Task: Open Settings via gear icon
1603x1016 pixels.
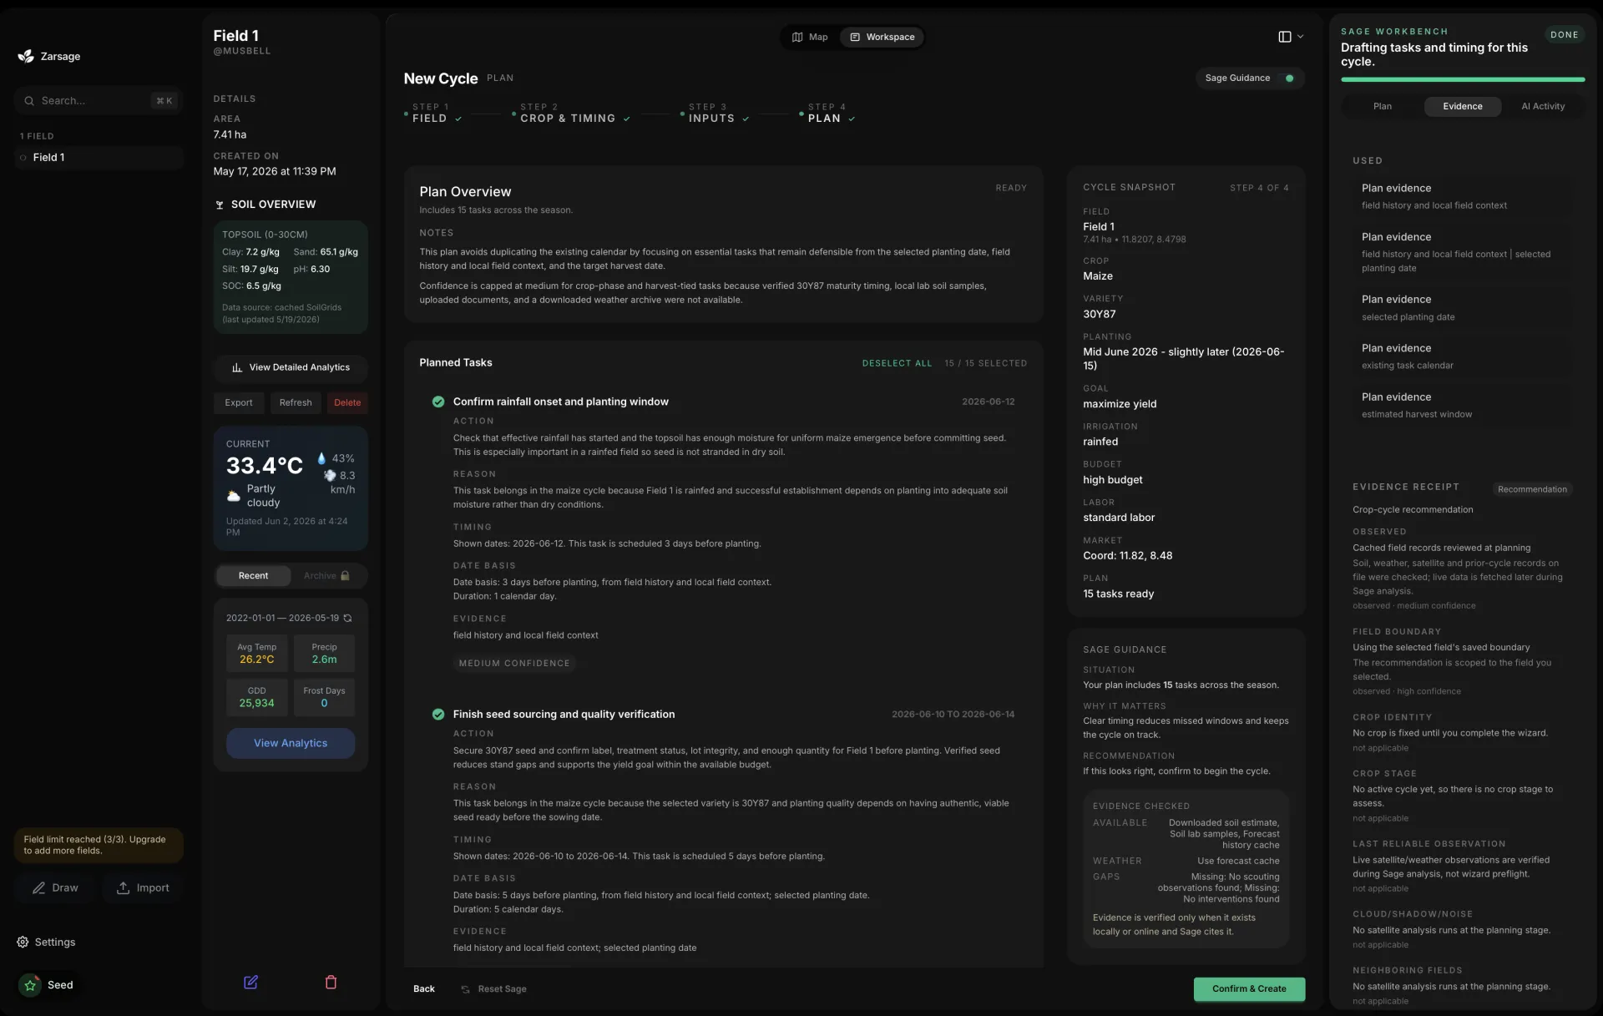Action: pos(23,942)
